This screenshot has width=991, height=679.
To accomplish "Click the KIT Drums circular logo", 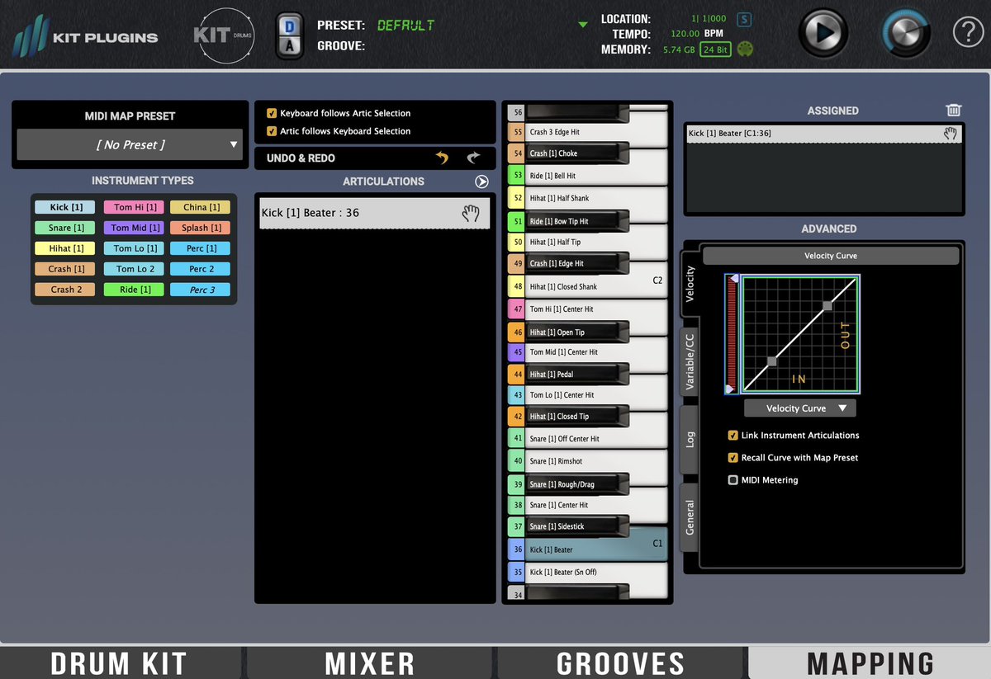I will click(x=223, y=35).
